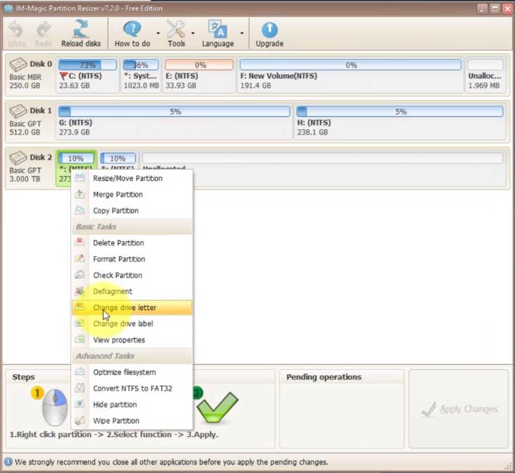515x473 pixels.
Task: Choose Convert NTFS to FAT32 entry
Action: 132,388
